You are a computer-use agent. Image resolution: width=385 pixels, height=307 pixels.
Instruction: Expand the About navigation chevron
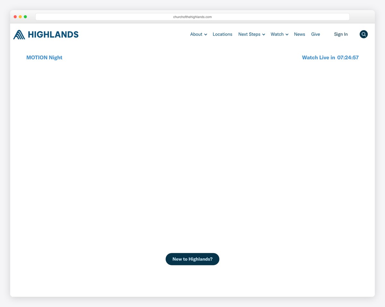tap(206, 34)
